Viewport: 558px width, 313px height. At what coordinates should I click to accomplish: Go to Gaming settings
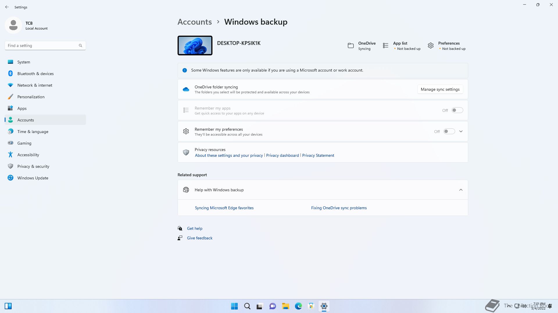tap(45, 143)
